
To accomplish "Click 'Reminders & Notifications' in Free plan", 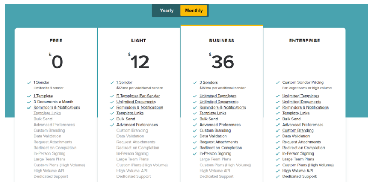I will click(57, 107).
